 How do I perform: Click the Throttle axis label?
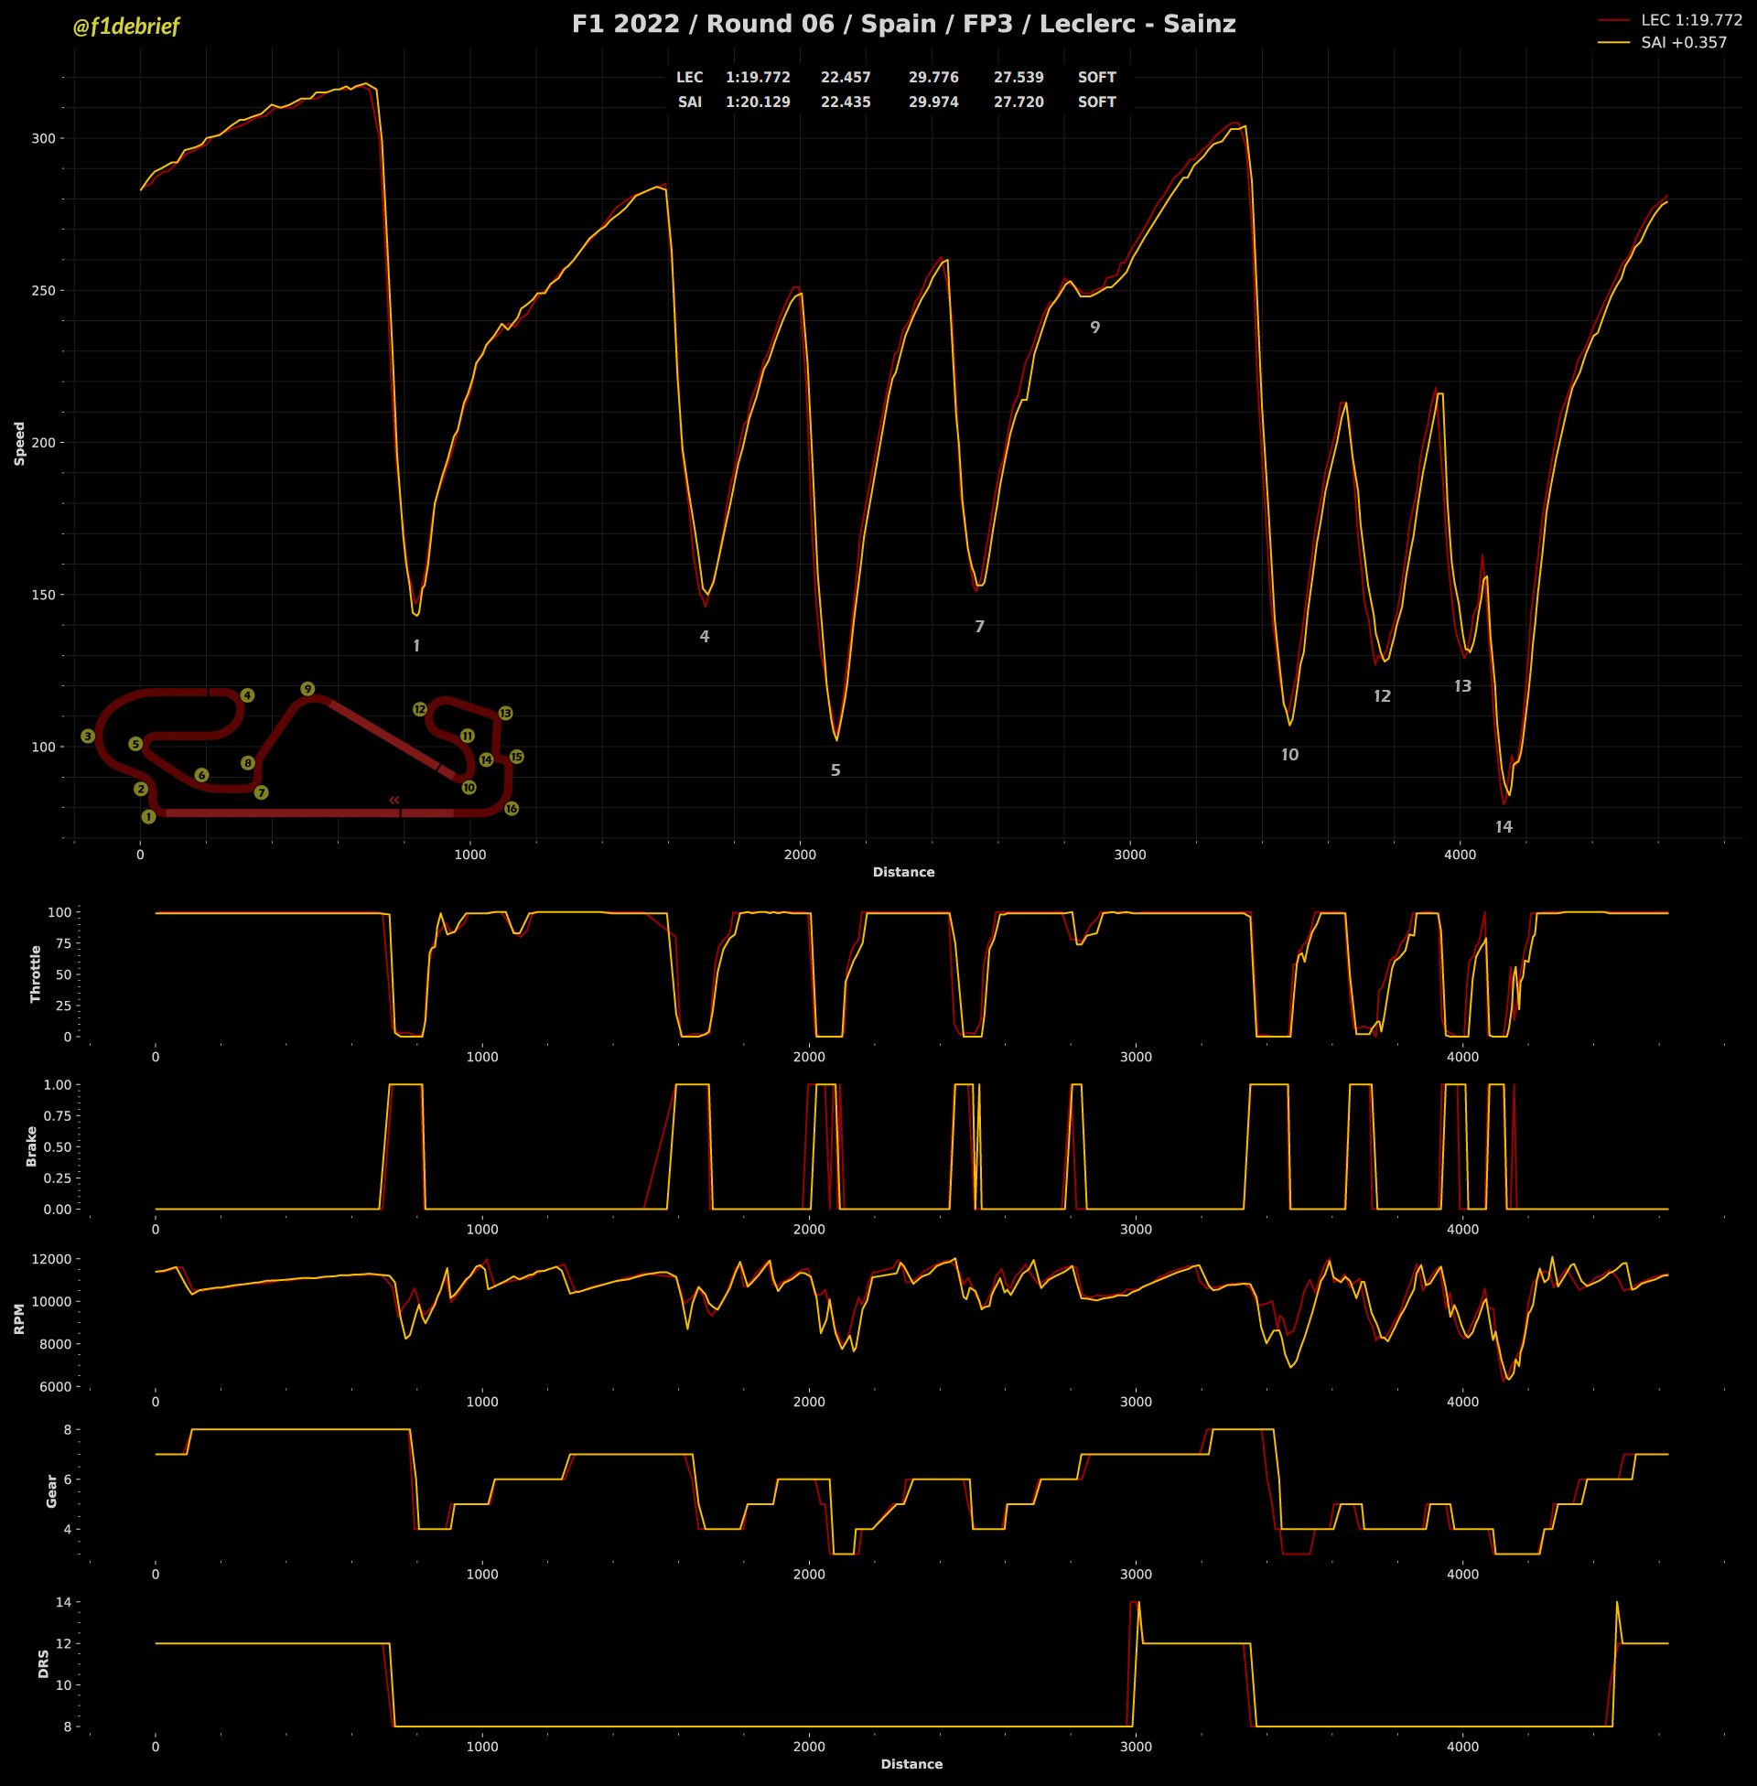[36, 974]
